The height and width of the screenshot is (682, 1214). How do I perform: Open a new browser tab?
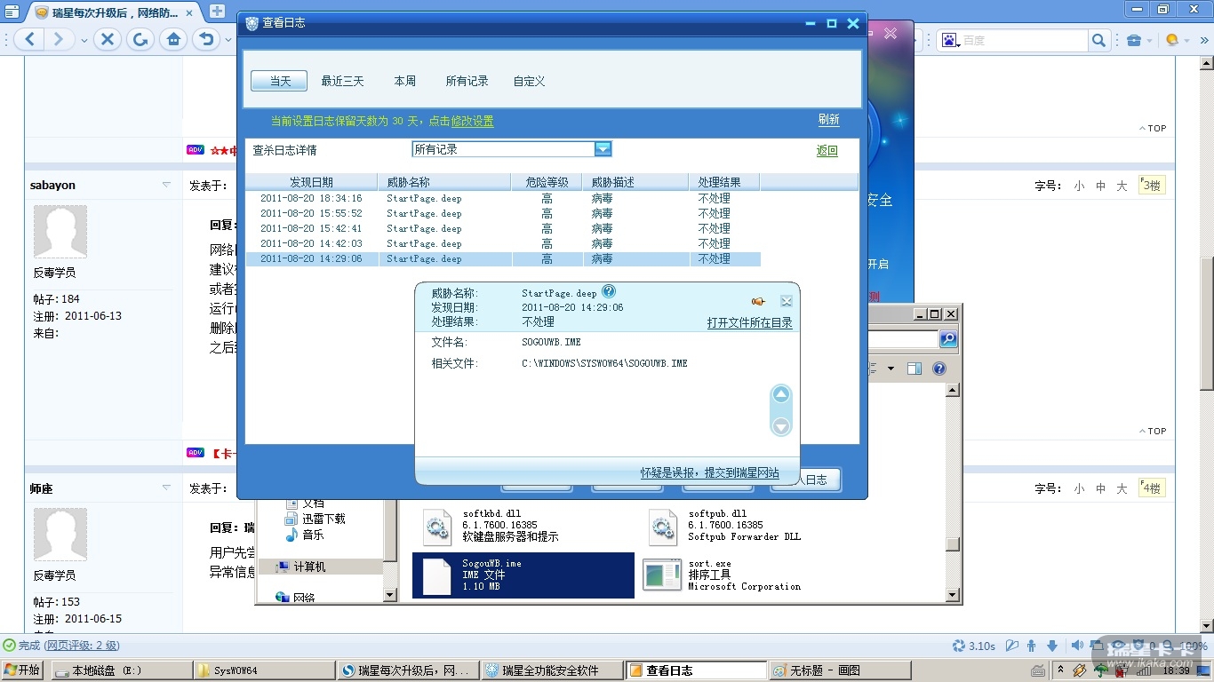coord(217,12)
